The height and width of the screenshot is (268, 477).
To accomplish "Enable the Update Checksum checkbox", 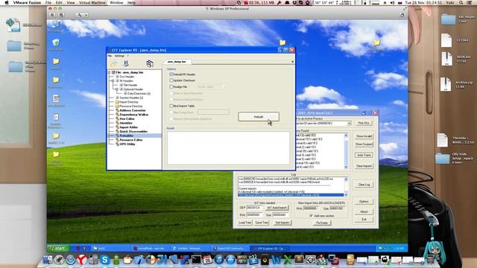I will coord(171,80).
